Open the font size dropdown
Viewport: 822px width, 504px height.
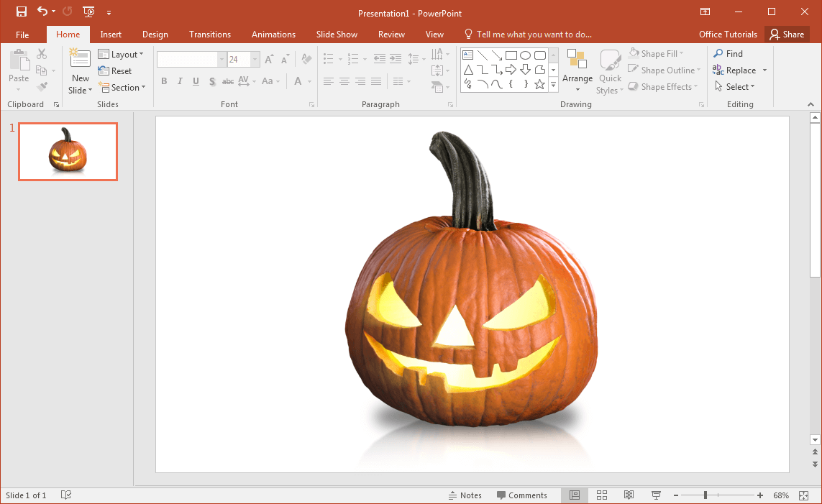(255, 60)
